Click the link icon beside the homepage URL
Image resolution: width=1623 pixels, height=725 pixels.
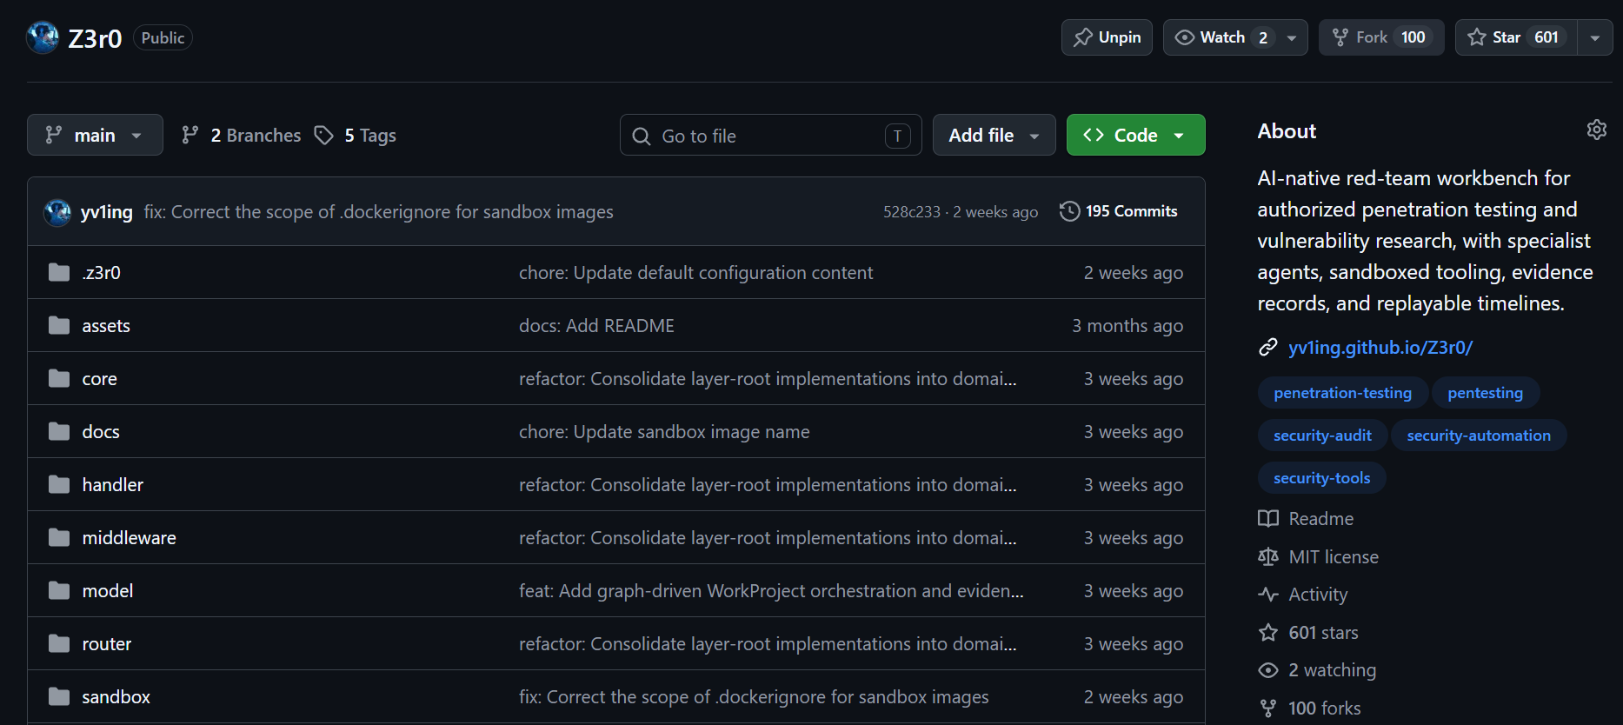[x=1268, y=348]
